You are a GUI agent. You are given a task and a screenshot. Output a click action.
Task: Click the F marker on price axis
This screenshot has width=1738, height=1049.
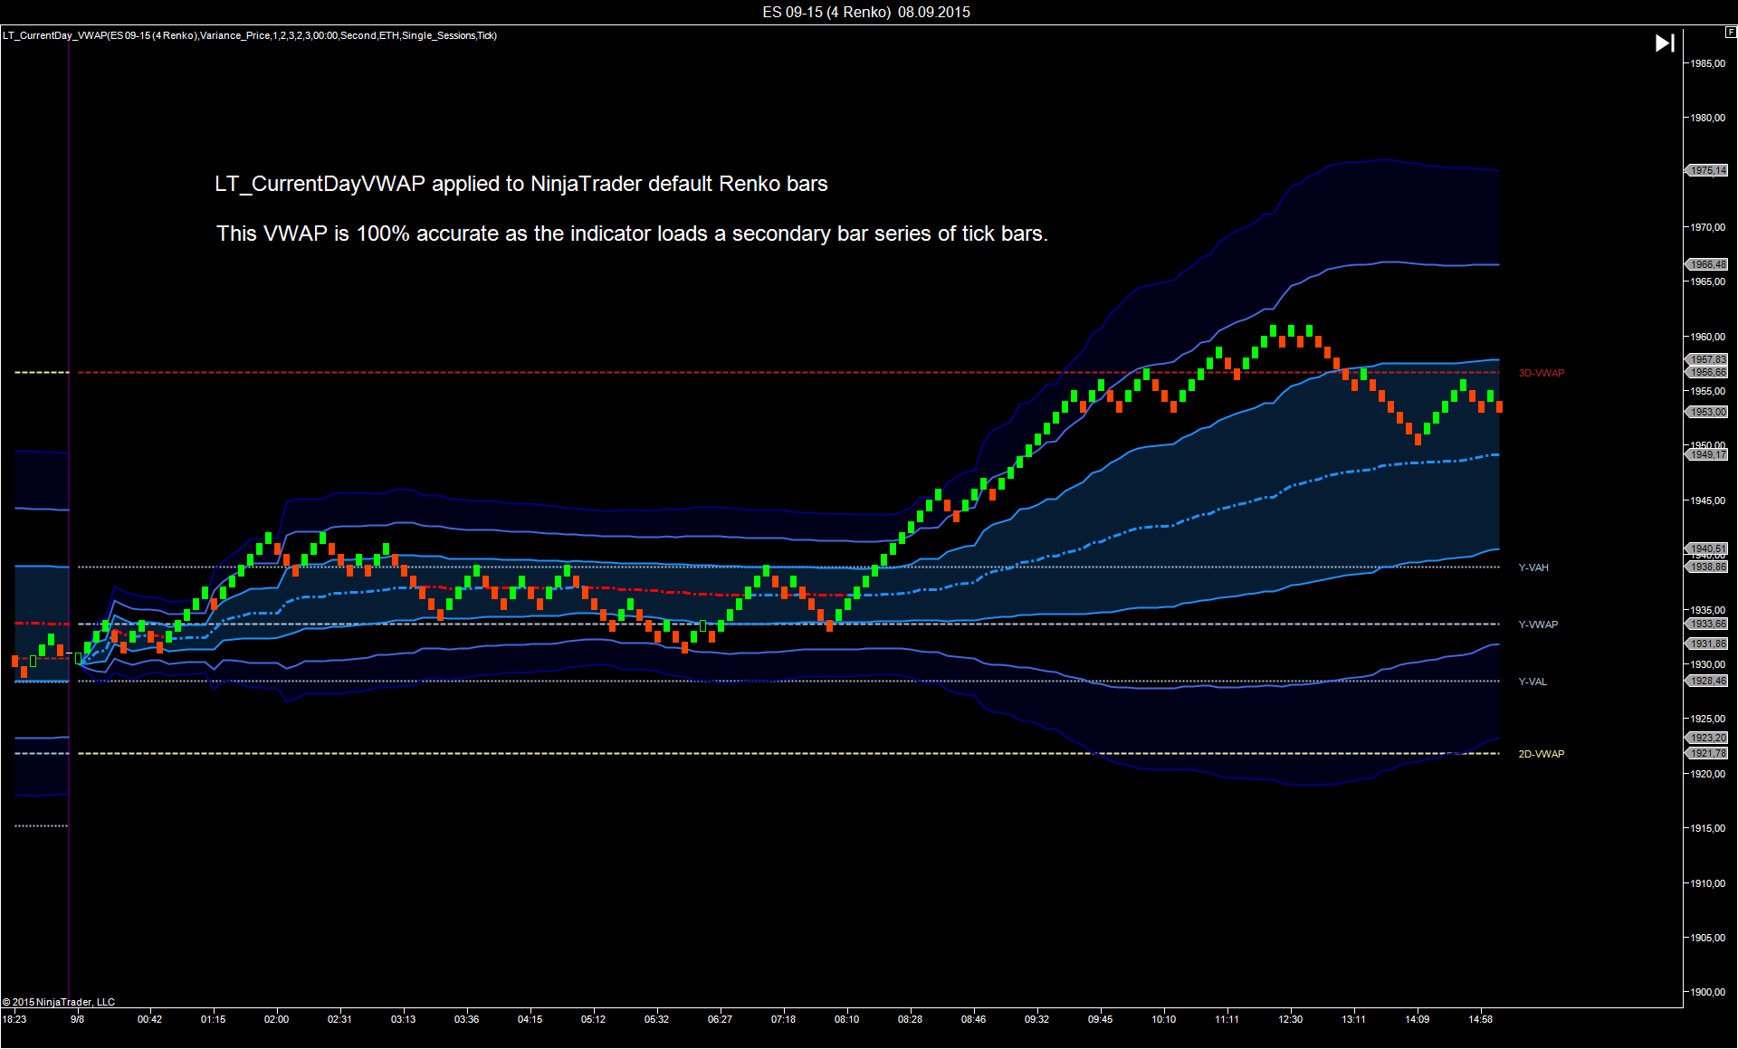click(1731, 32)
